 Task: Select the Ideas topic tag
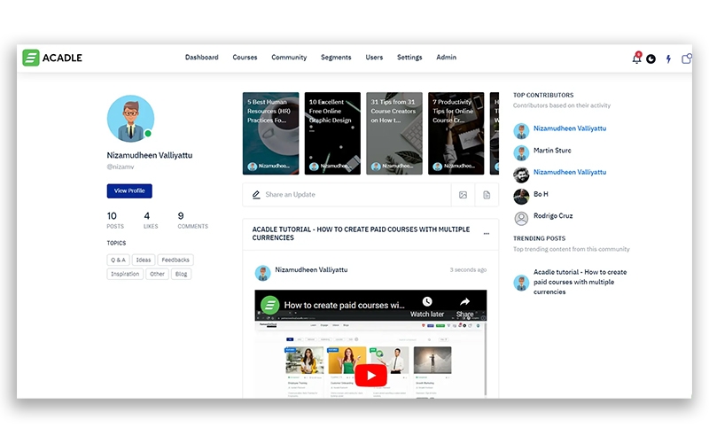click(x=144, y=260)
